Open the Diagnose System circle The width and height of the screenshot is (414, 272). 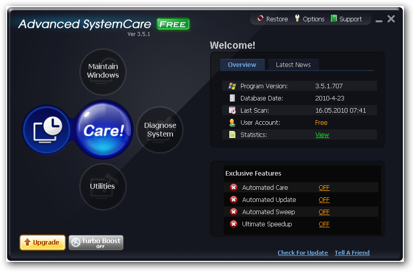coord(160,130)
